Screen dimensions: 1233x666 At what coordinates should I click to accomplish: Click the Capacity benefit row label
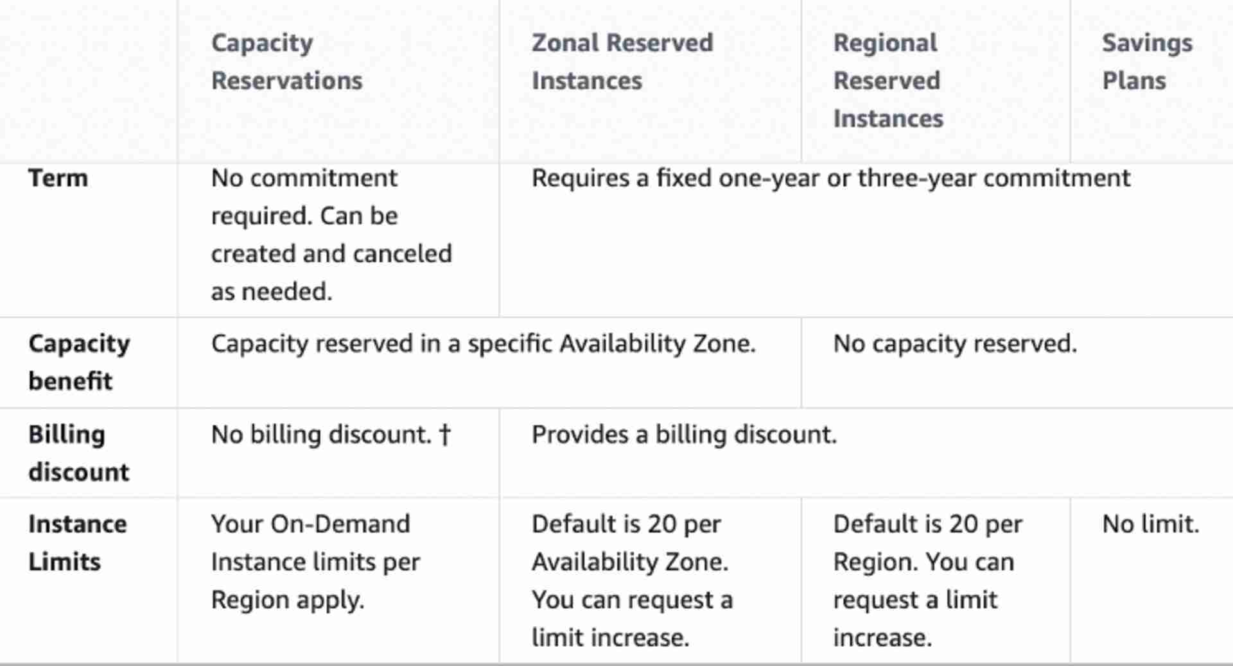78,362
